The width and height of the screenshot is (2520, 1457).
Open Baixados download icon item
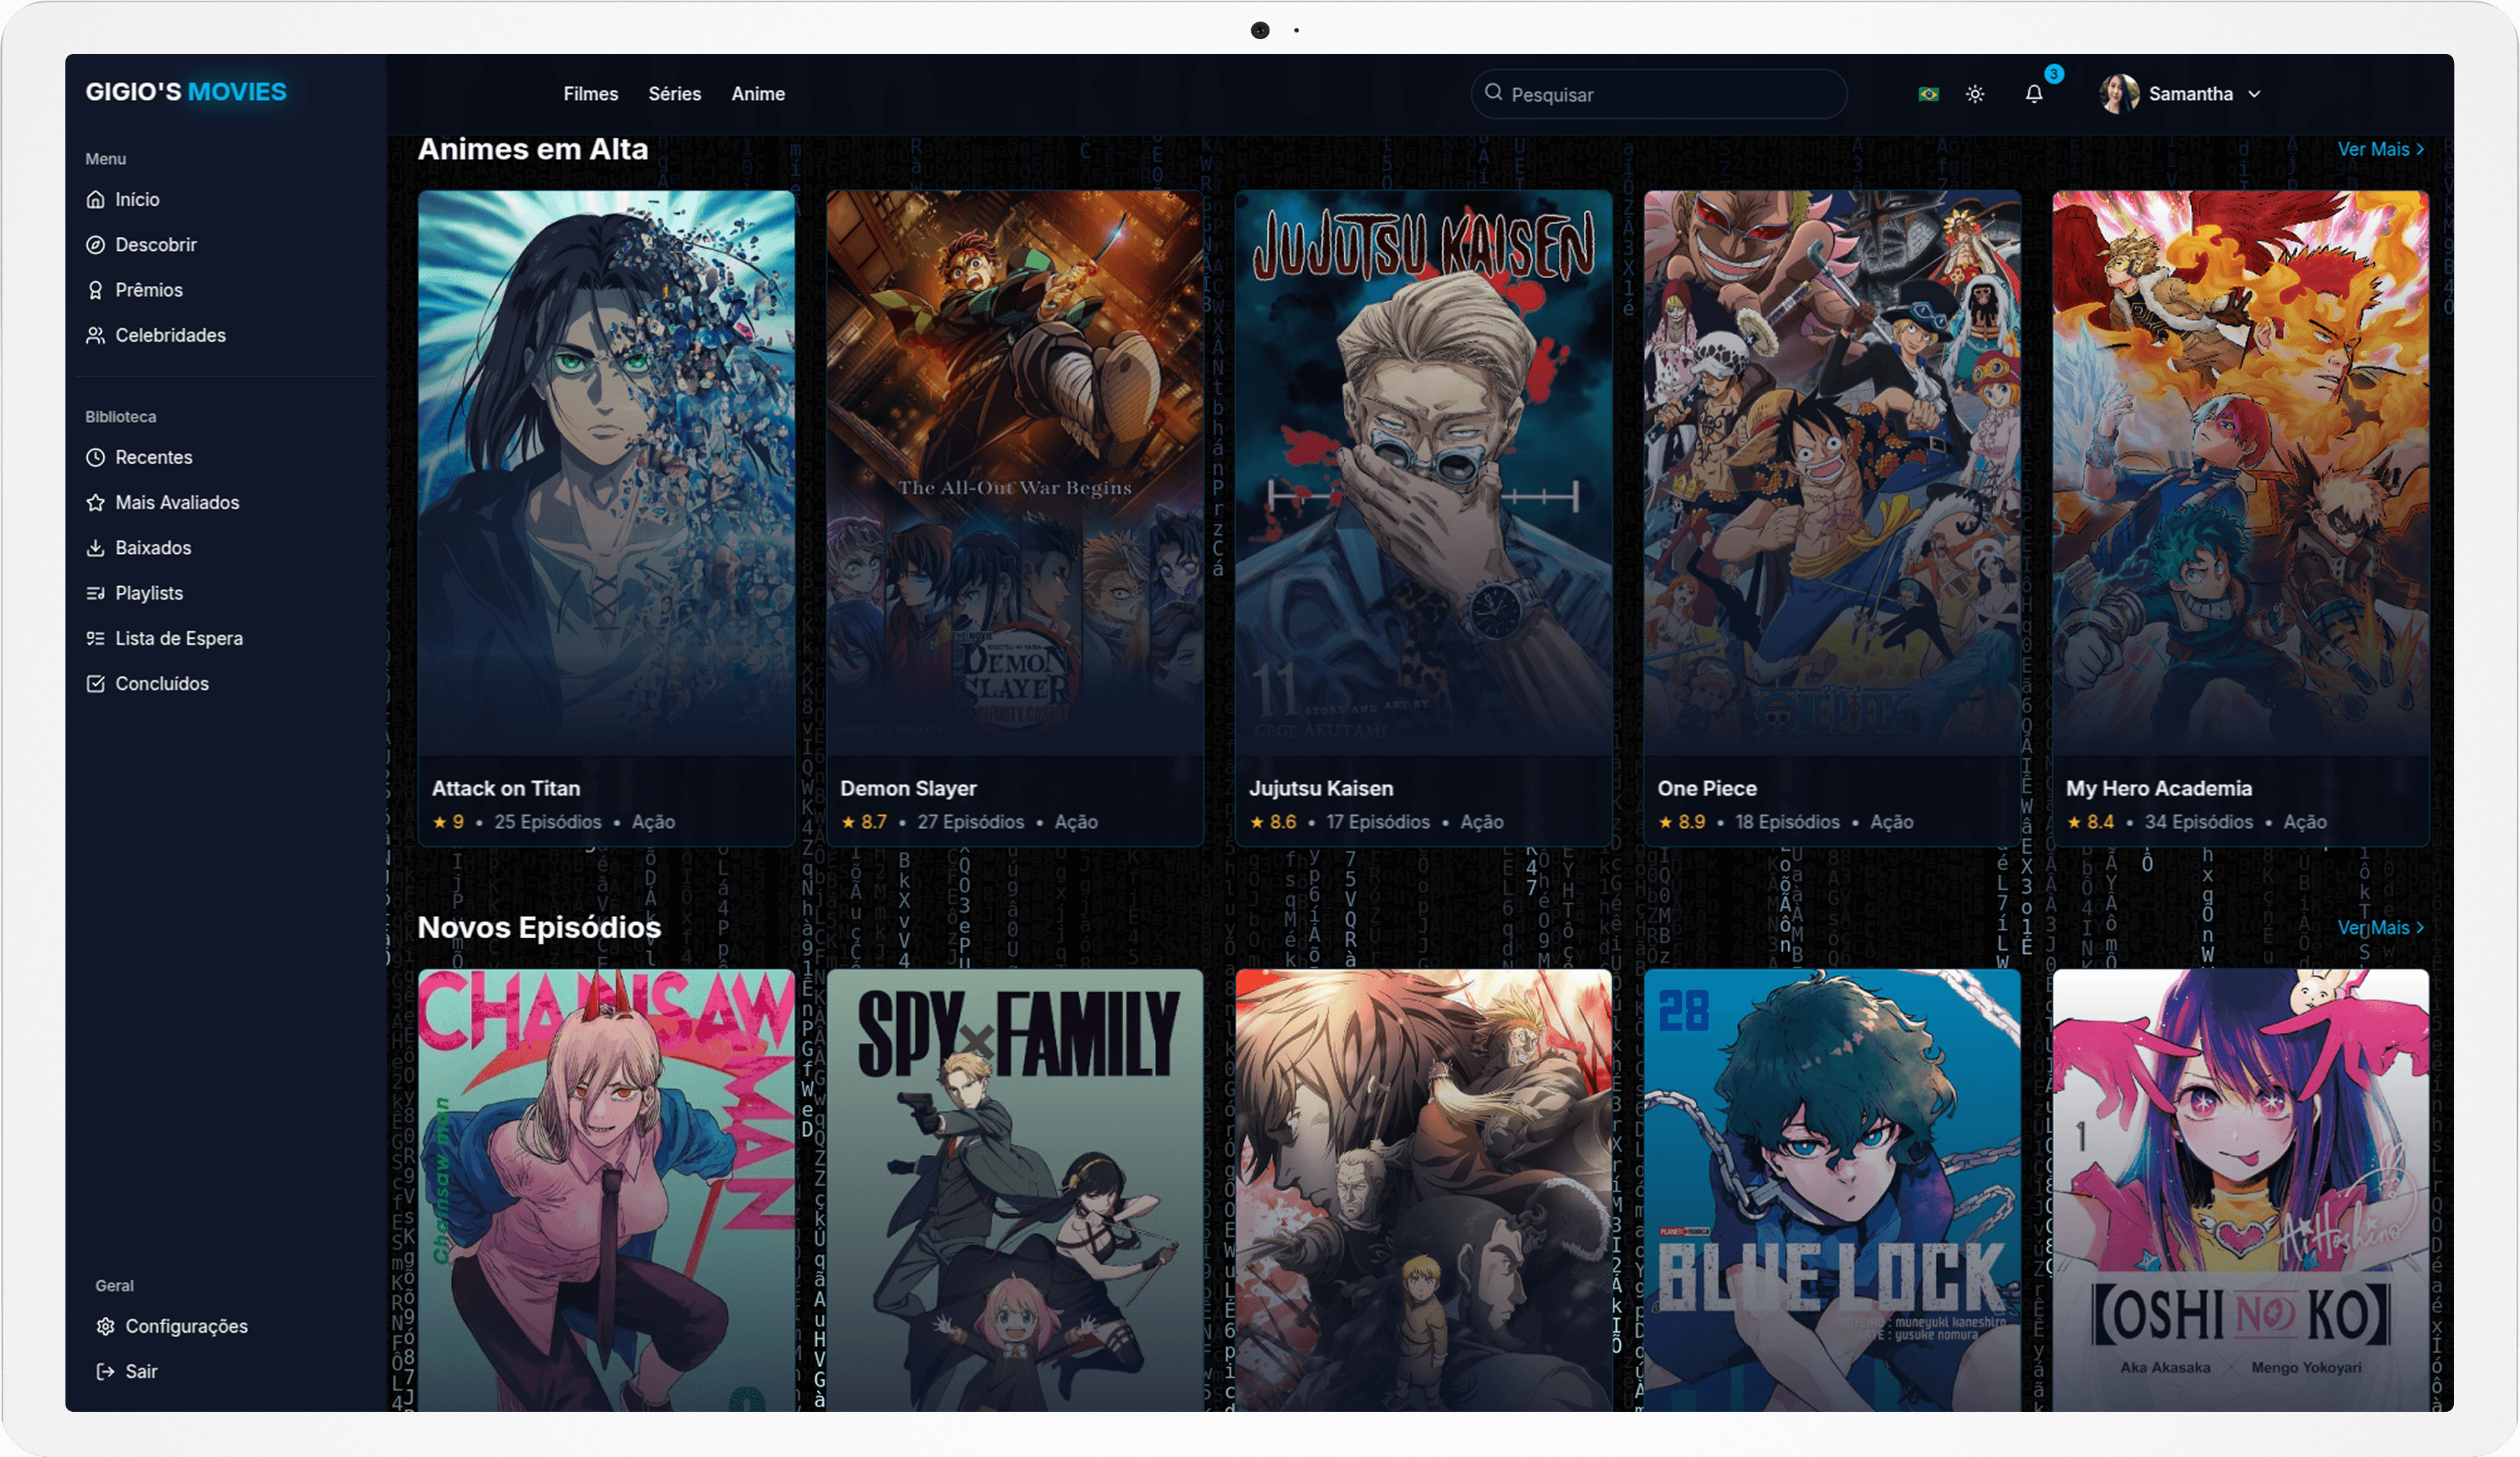(95, 548)
